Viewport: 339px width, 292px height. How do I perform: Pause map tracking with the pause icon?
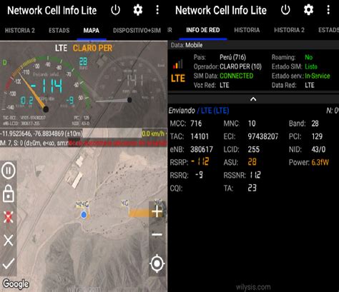pos(9,171)
